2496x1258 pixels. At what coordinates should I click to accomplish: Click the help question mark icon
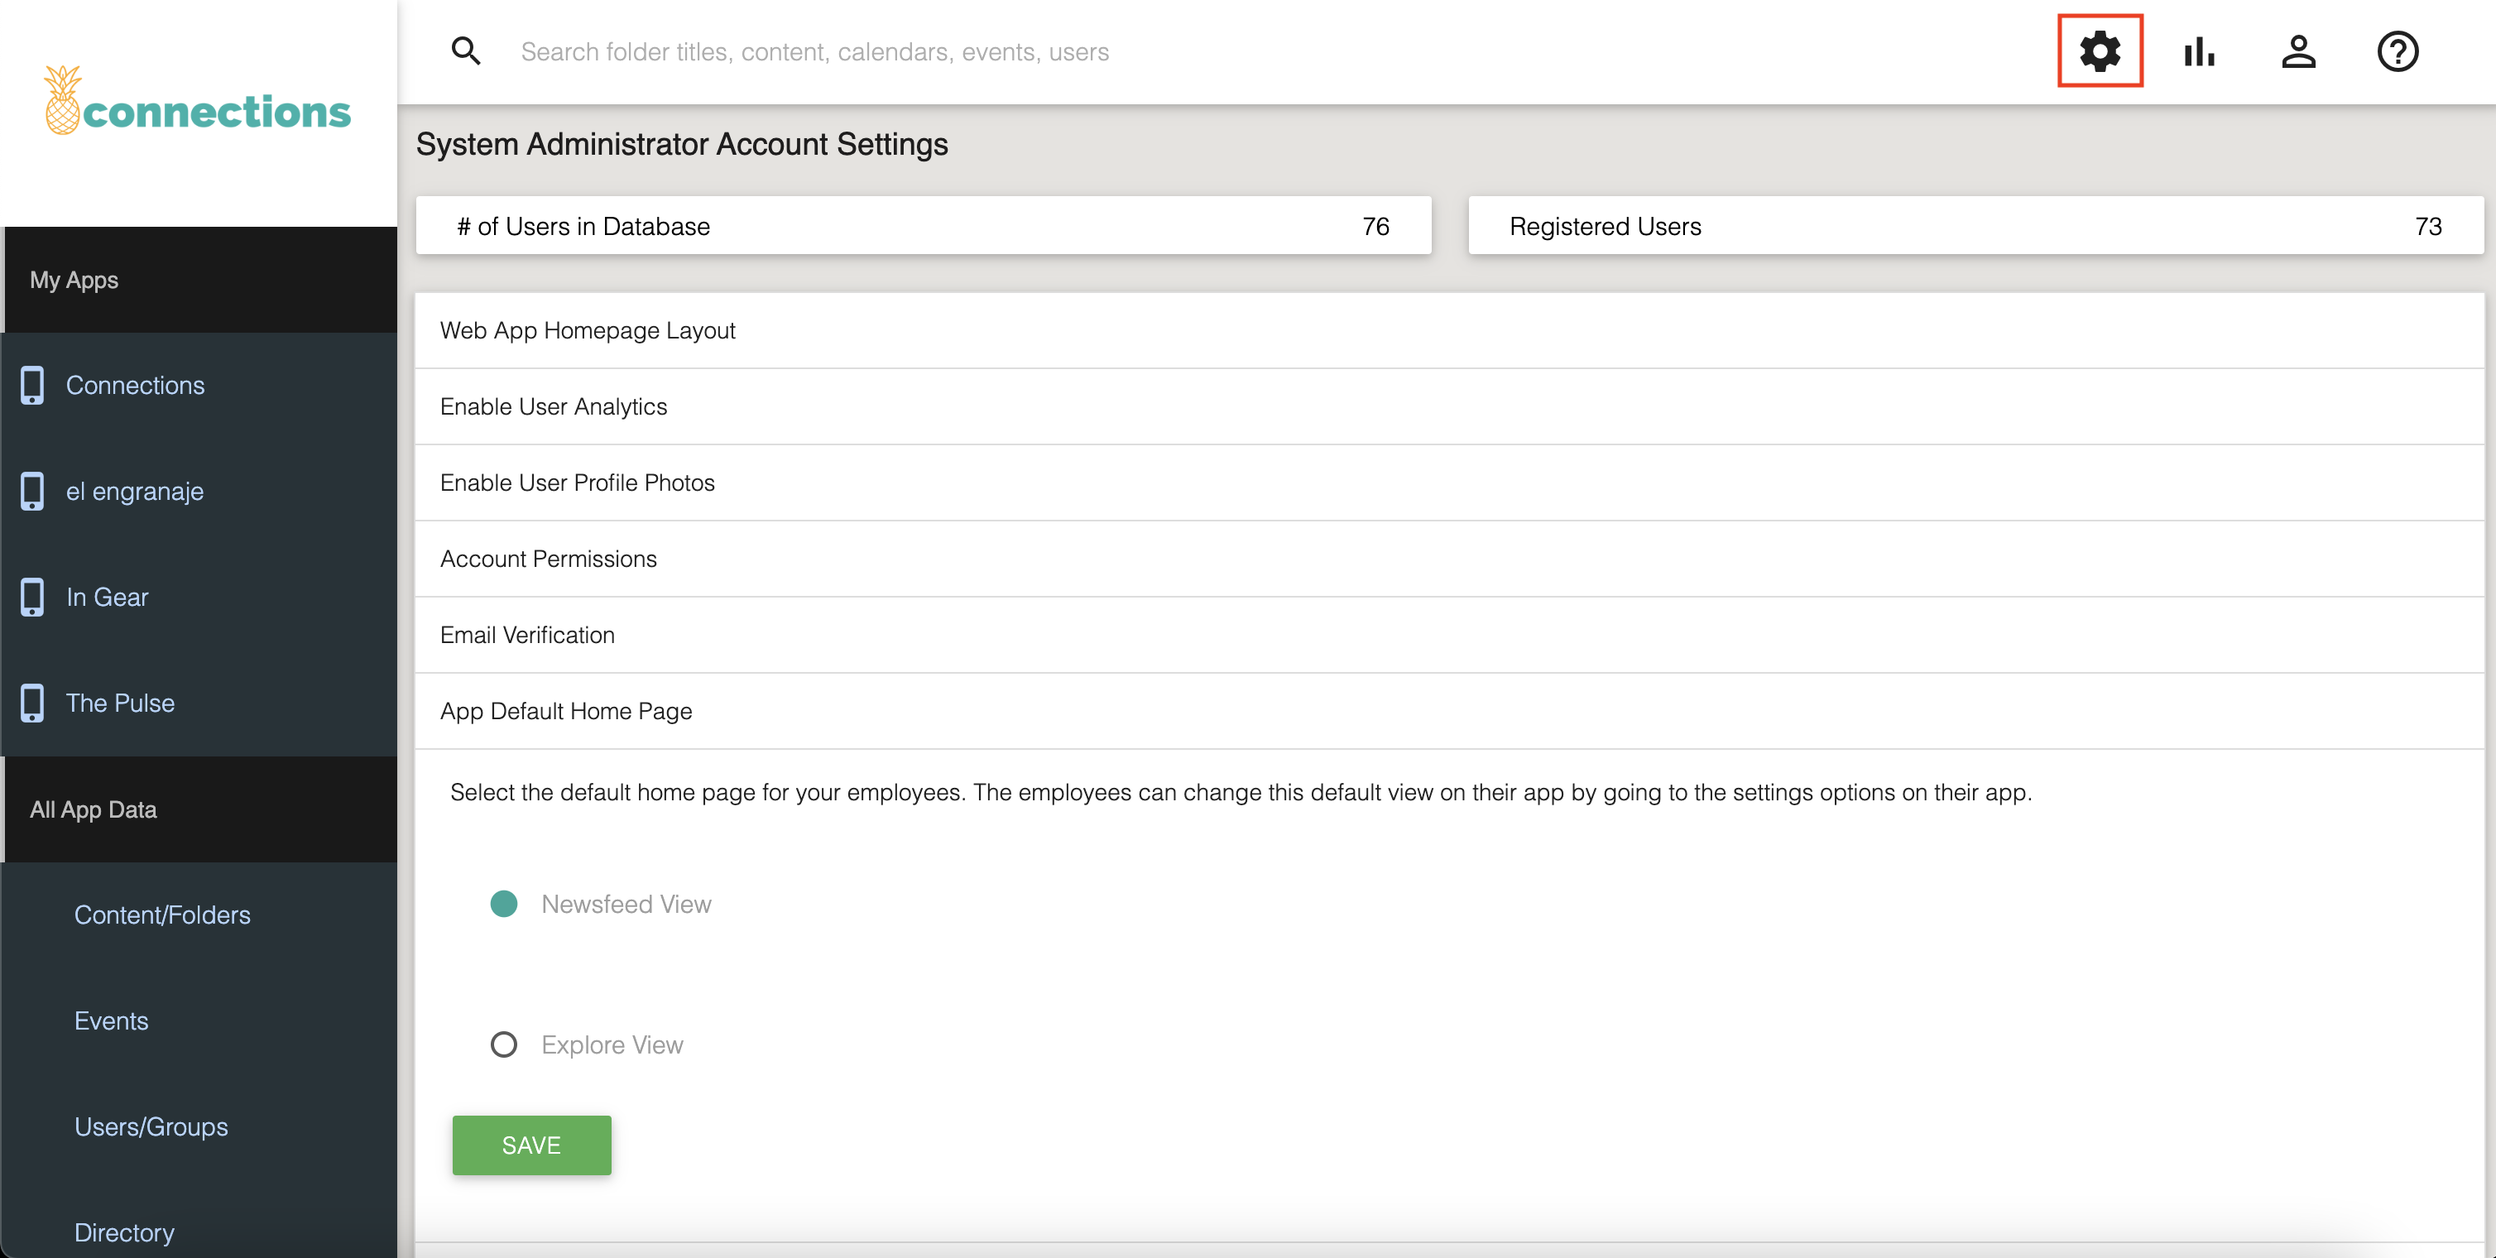click(x=2399, y=51)
